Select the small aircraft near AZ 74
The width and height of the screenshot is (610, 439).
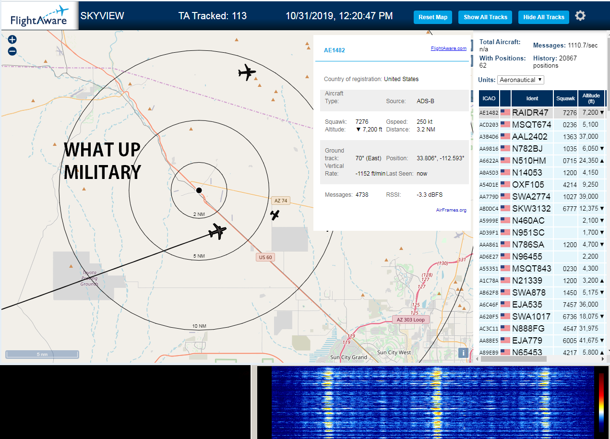275,215
